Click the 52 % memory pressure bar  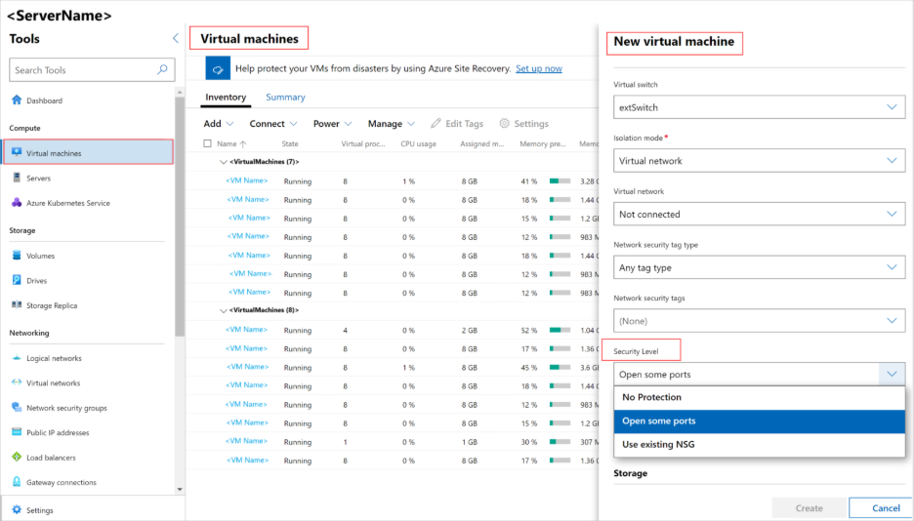pos(561,330)
